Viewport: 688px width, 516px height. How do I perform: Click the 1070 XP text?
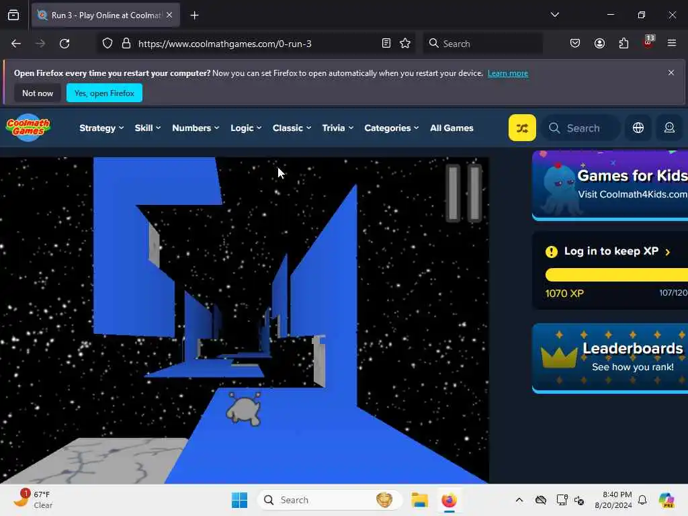pyautogui.click(x=564, y=293)
